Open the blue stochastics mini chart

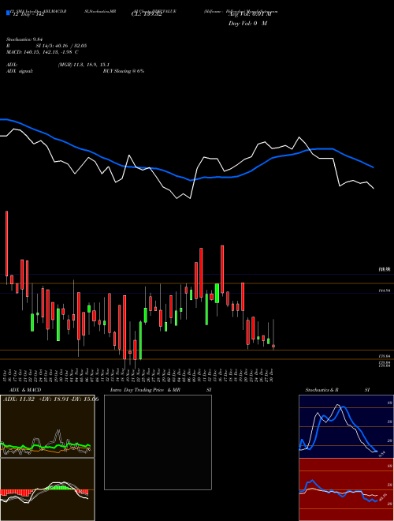click(x=346, y=426)
